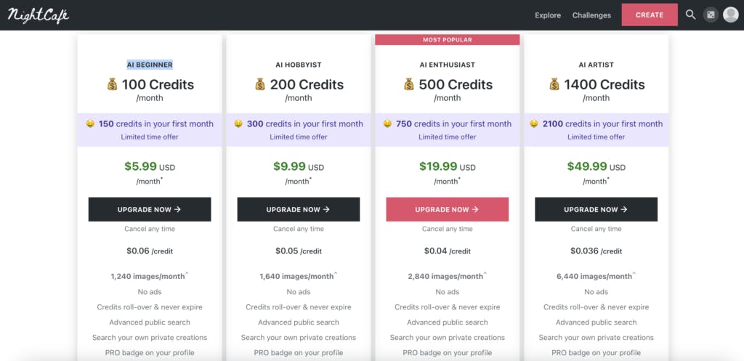Screen dimensions: 744x361
Task: Upgrade to the AI Hobbyist plan
Action: click(299, 209)
